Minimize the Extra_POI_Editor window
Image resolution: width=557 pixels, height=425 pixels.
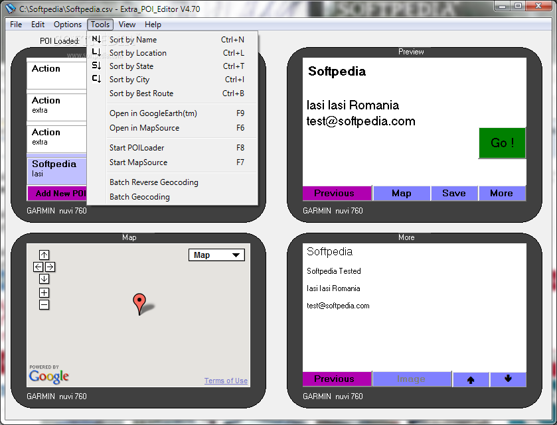click(x=502, y=6)
